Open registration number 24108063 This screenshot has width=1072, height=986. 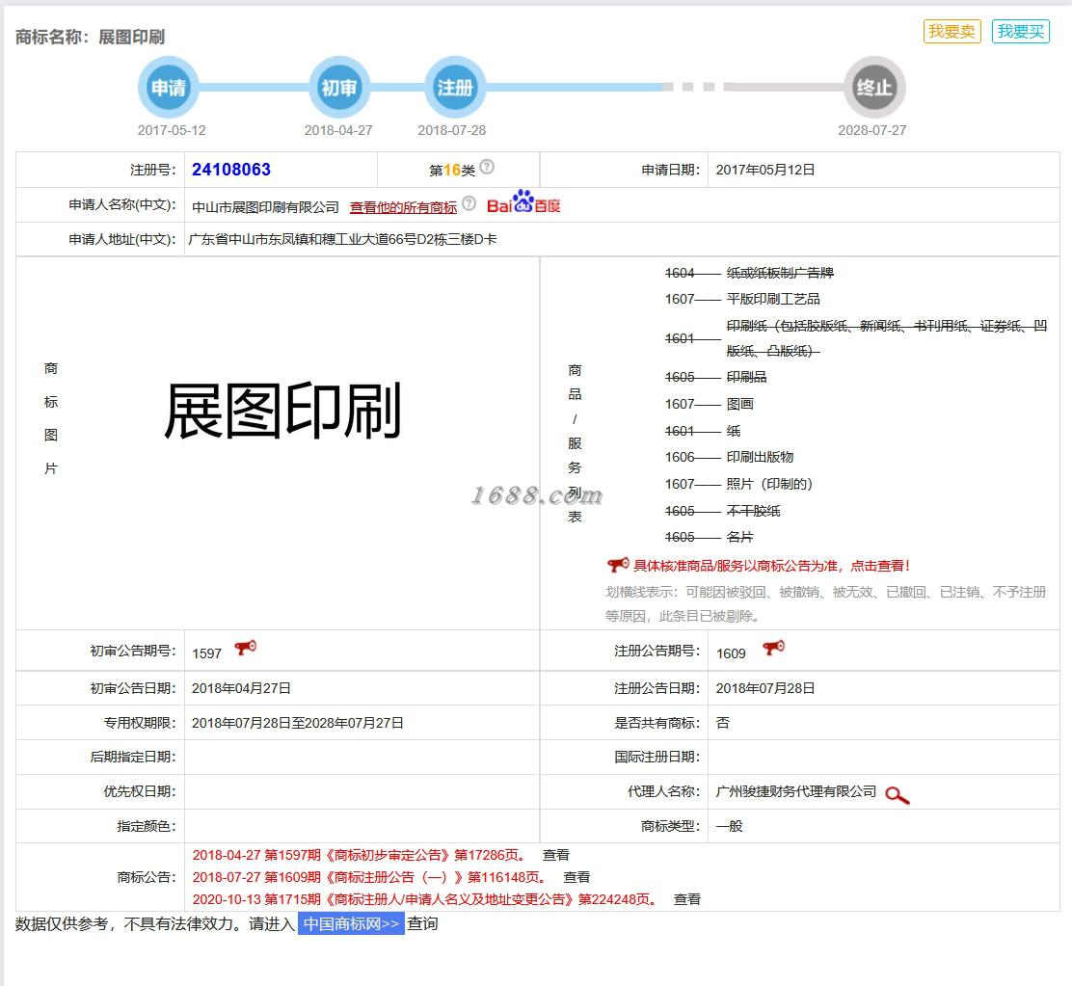231,170
